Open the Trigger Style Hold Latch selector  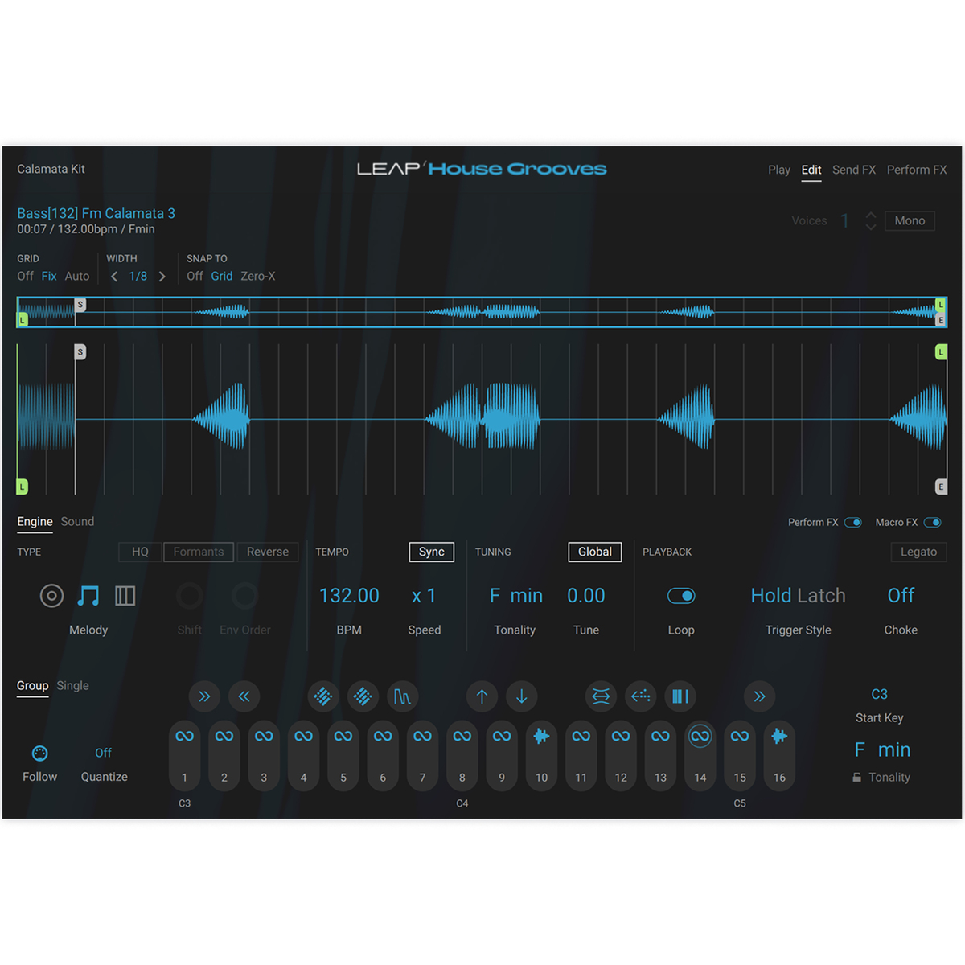tap(798, 596)
